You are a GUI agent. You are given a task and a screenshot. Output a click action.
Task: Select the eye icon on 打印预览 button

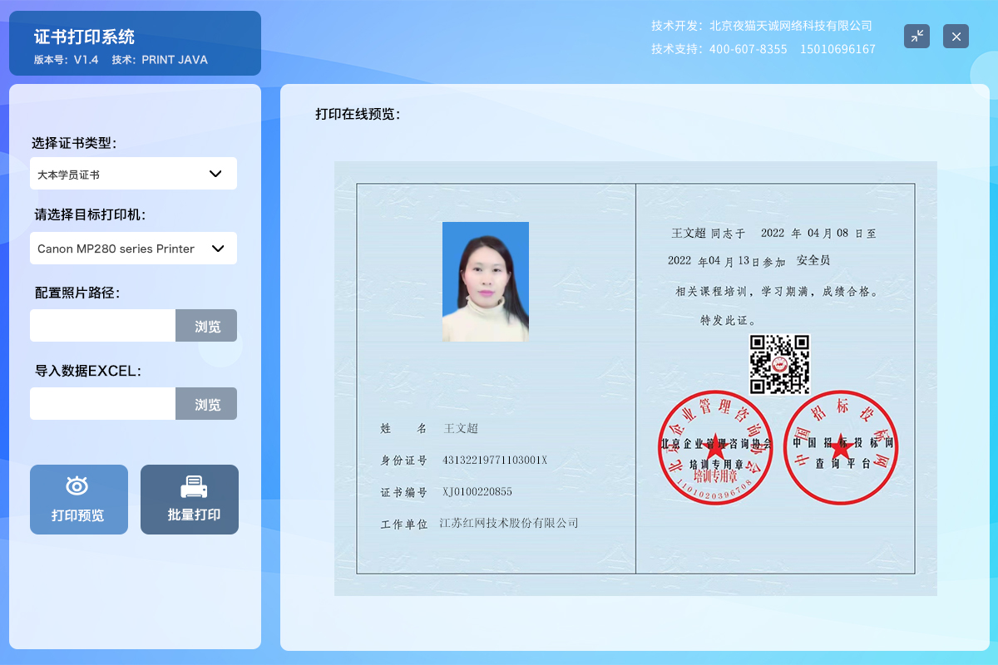(78, 488)
